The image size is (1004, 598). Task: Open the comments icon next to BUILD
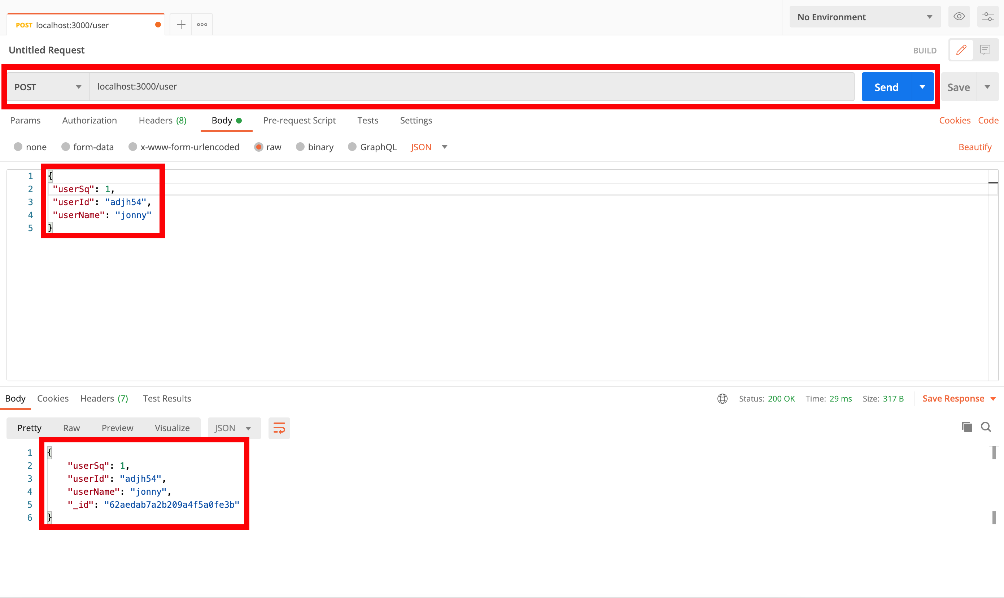[x=985, y=50]
